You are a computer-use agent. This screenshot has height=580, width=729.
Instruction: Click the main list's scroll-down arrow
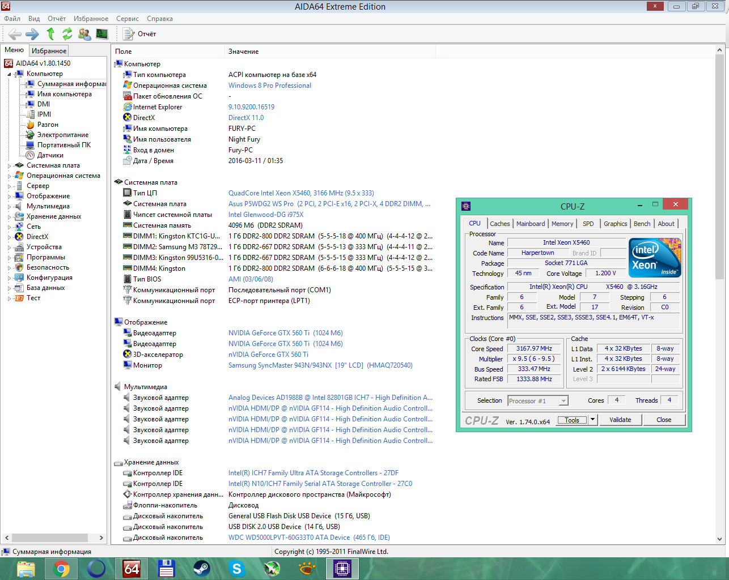719,539
